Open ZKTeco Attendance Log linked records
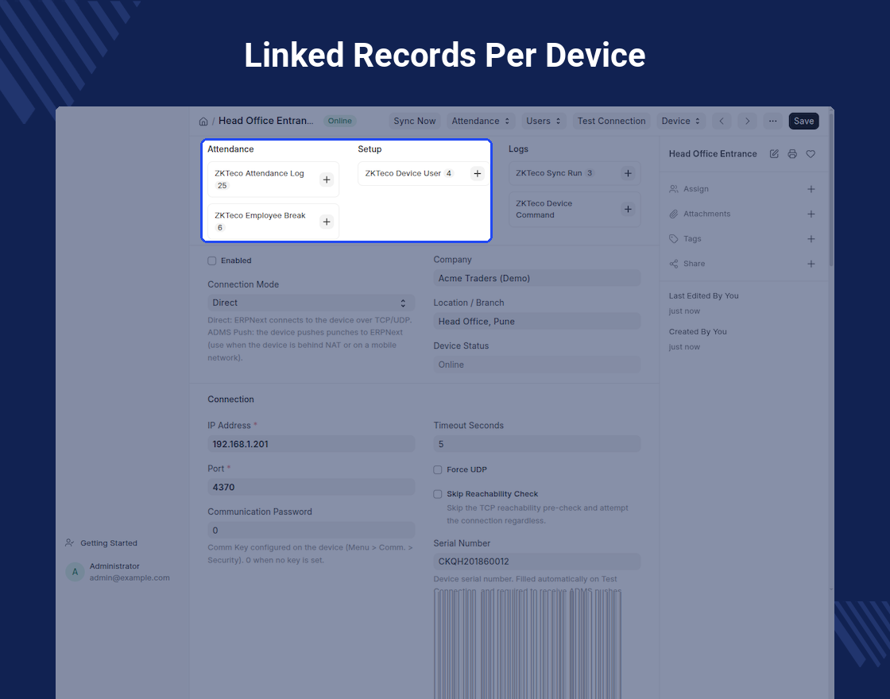This screenshot has width=890, height=699. pyautogui.click(x=259, y=174)
